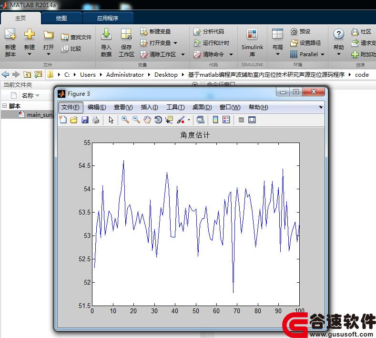Click the Name (名称) column header
This screenshot has width=376, height=338.
(27, 96)
